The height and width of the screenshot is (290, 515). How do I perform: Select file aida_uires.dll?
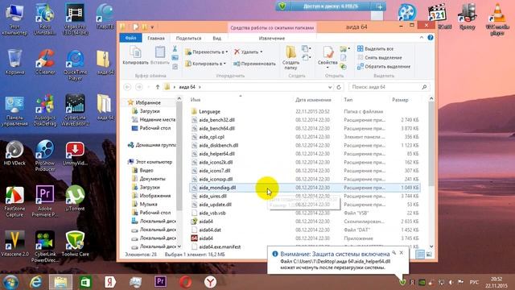click(212, 196)
